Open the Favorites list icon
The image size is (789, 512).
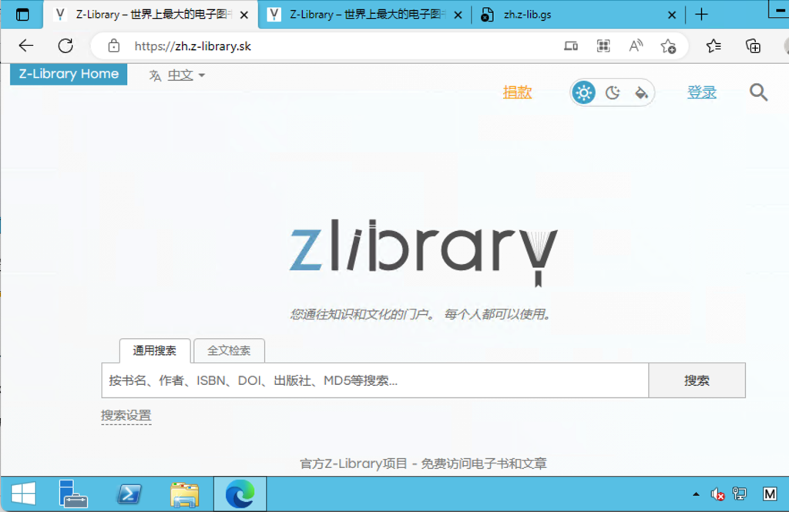click(x=713, y=46)
